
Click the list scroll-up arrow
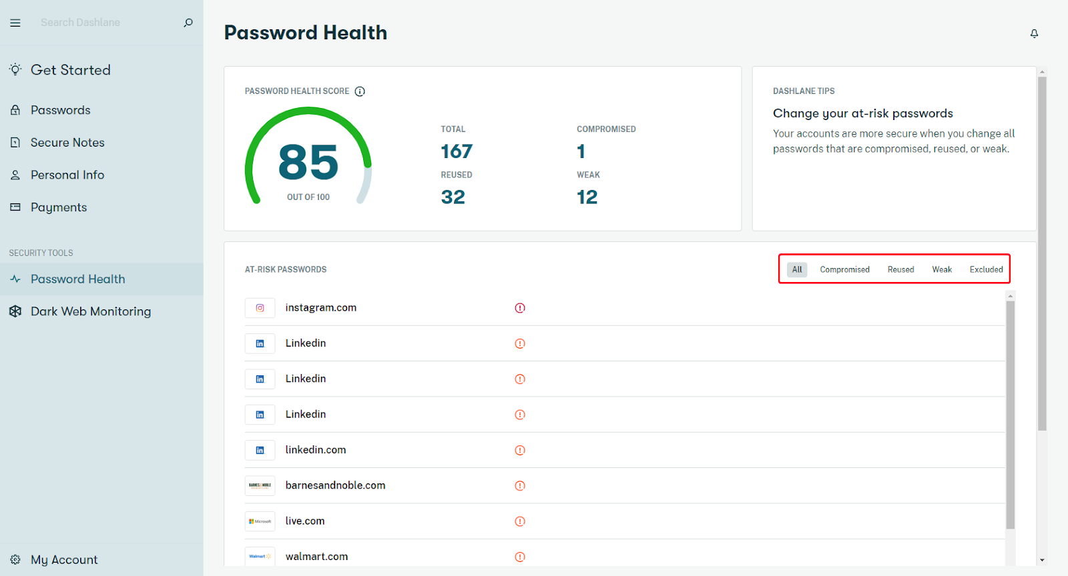[1010, 295]
